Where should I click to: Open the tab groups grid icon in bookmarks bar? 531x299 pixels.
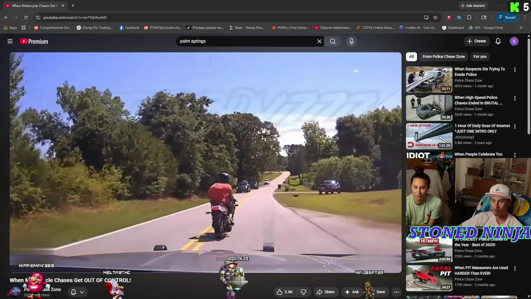(x=24, y=28)
